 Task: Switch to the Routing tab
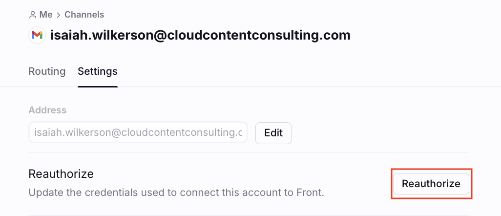[47, 71]
